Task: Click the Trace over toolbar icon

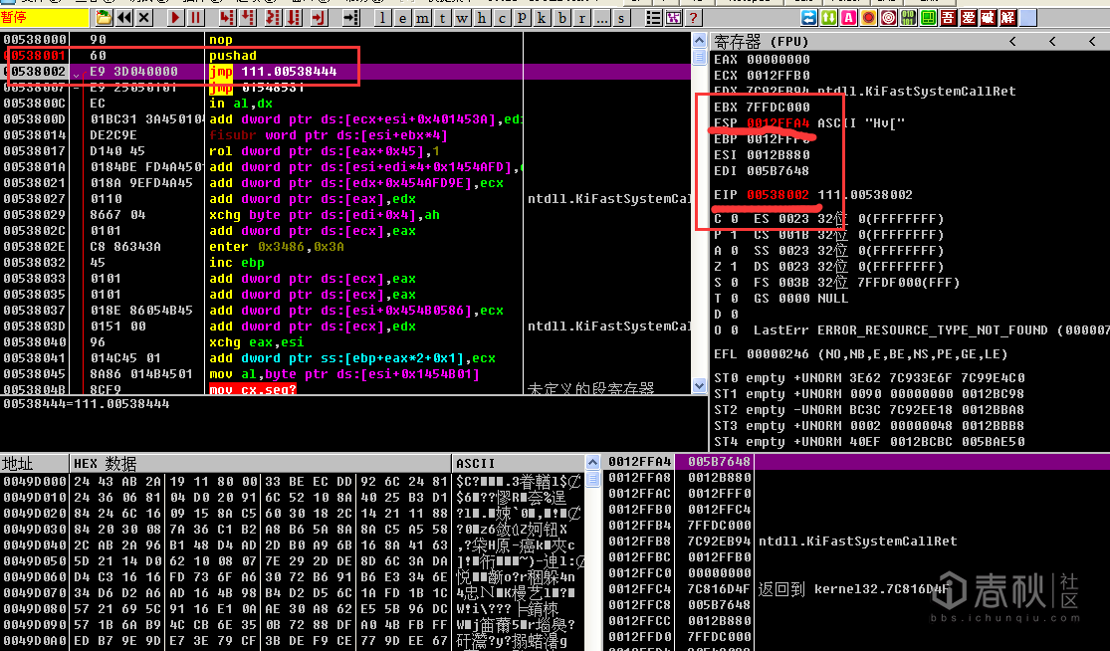Action: coord(294,17)
